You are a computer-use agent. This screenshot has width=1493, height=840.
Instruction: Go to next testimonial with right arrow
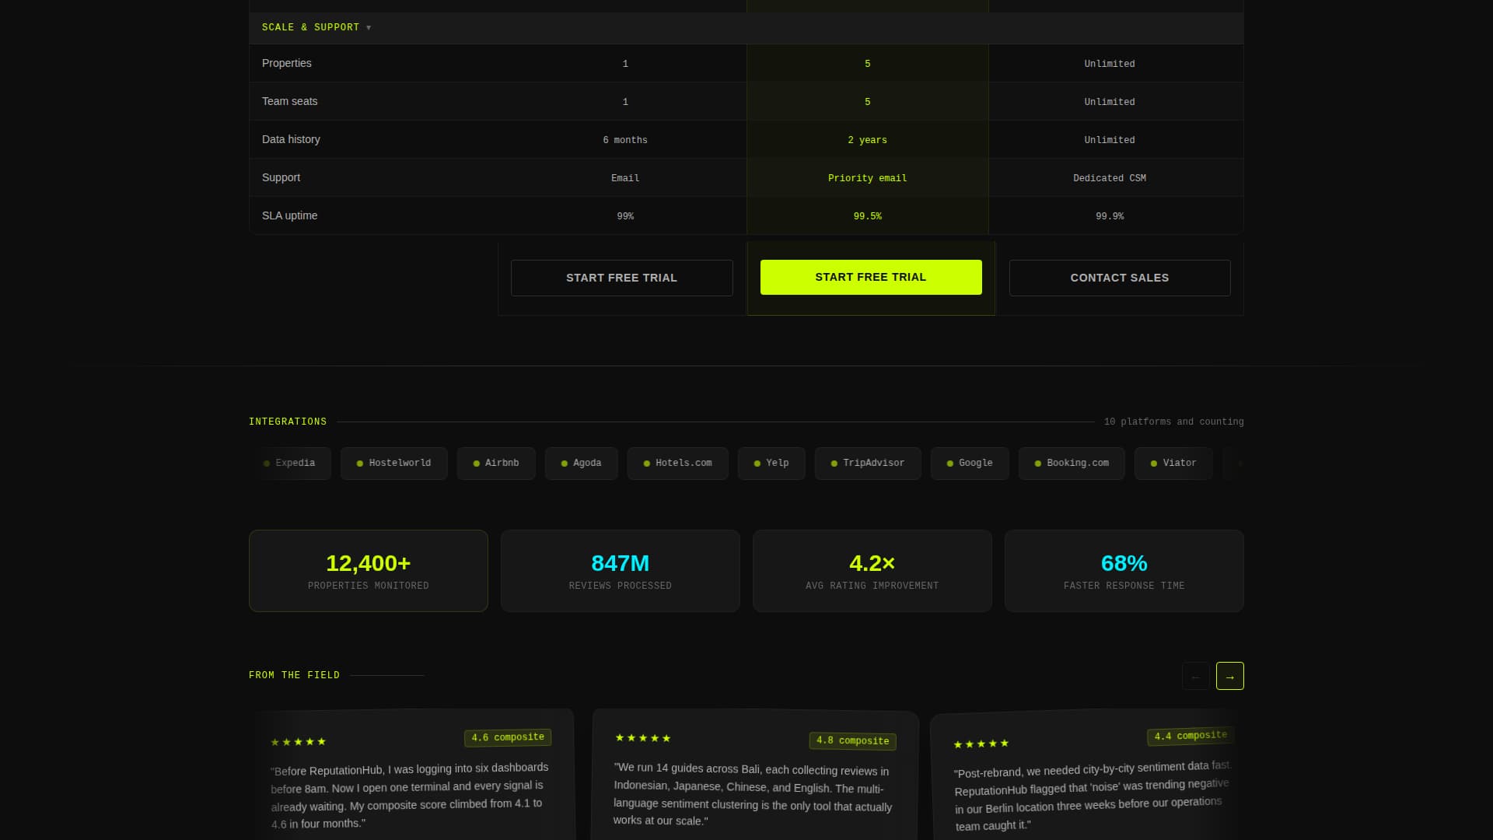click(x=1229, y=676)
